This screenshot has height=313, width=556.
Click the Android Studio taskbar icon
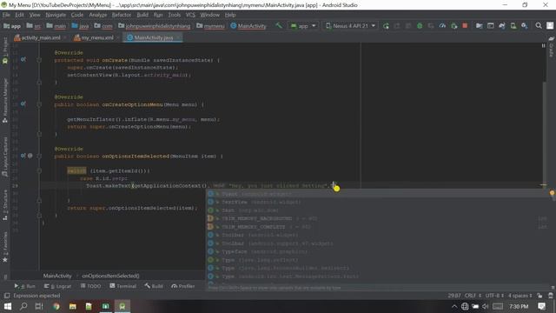click(122, 306)
